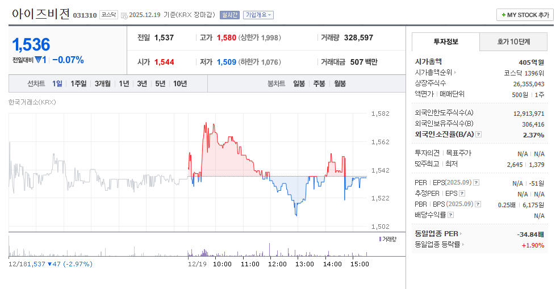
Task: Click the 동일업종 PER value -34.84배
Action: [530, 234]
